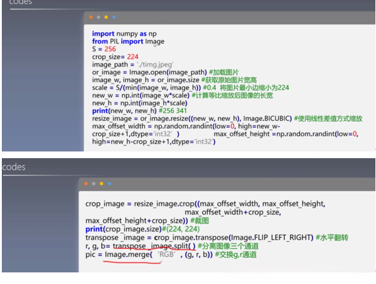Select the comment "#0.4 将图片最小边缩小为224"

tap(246, 87)
